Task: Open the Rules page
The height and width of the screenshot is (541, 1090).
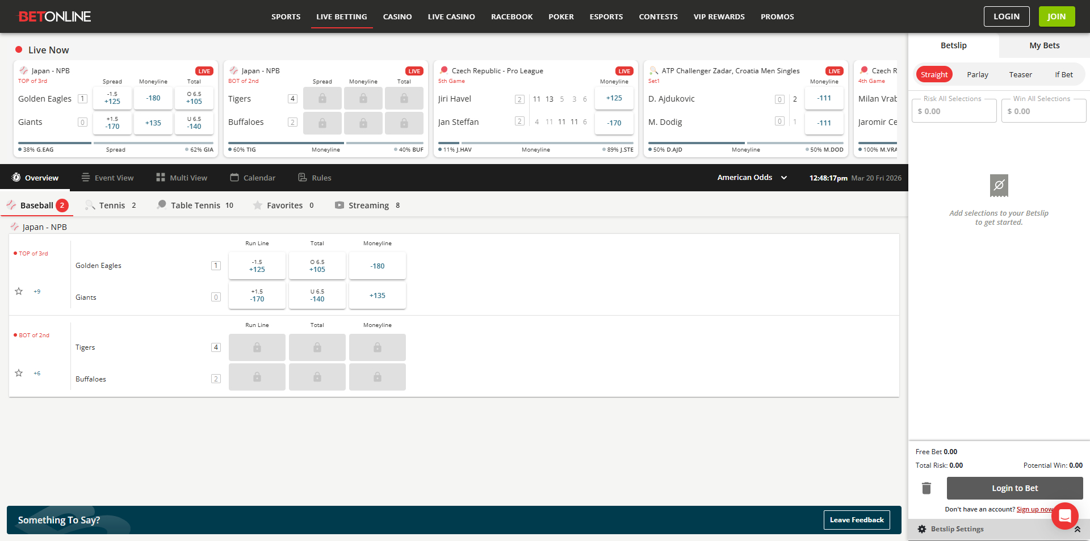Action: coord(315,178)
